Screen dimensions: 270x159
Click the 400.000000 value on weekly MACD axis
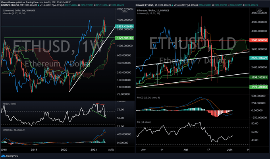pos(125,134)
